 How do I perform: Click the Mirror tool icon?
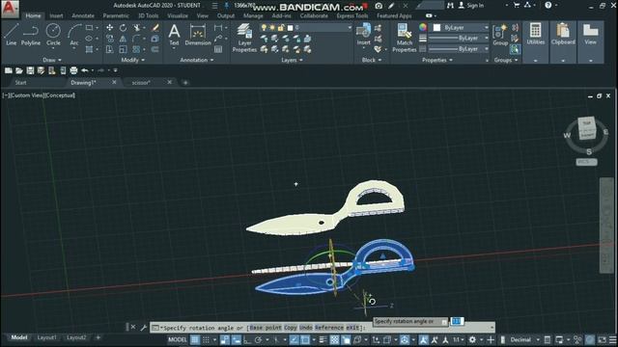(124, 39)
